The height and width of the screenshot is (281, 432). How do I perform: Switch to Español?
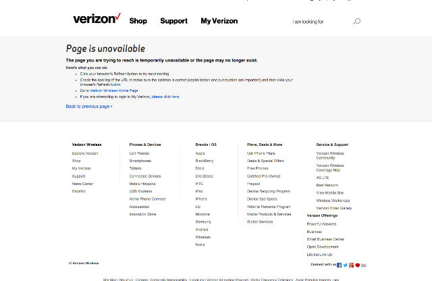point(79,191)
